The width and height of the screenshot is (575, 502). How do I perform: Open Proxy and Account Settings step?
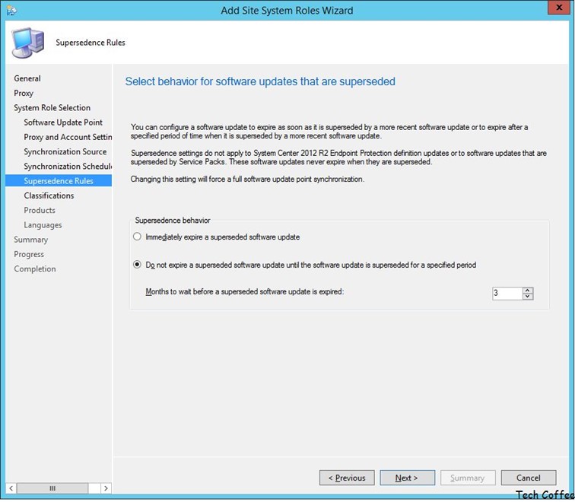pyautogui.click(x=68, y=137)
